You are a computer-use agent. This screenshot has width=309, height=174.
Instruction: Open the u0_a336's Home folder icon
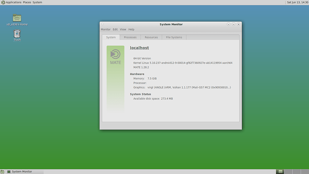(17, 18)
